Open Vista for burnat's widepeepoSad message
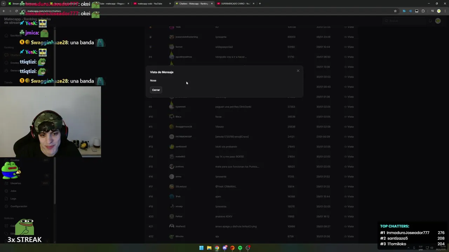449x252 pixels. coord(349,47)
